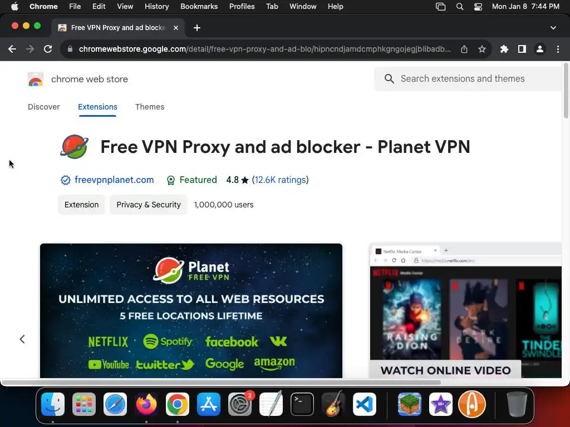Focus the Search extensions and themes field

tap(469, 79)
